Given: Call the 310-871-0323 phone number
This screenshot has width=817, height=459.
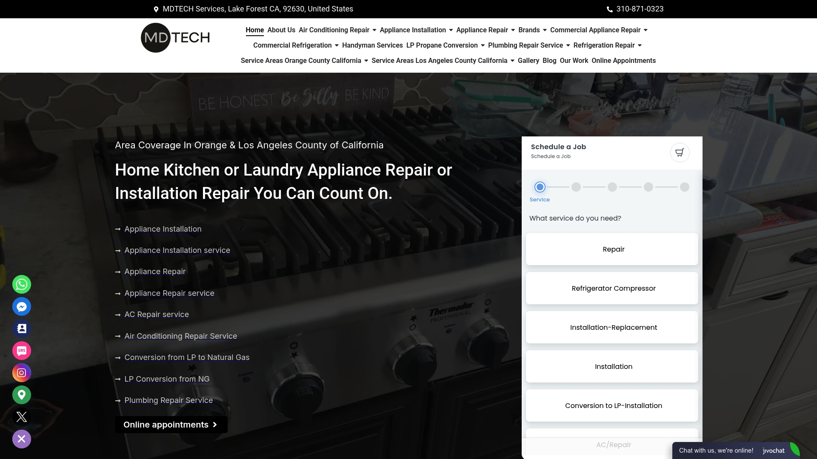Looking at the screenshot, I should tap(639, 8).
